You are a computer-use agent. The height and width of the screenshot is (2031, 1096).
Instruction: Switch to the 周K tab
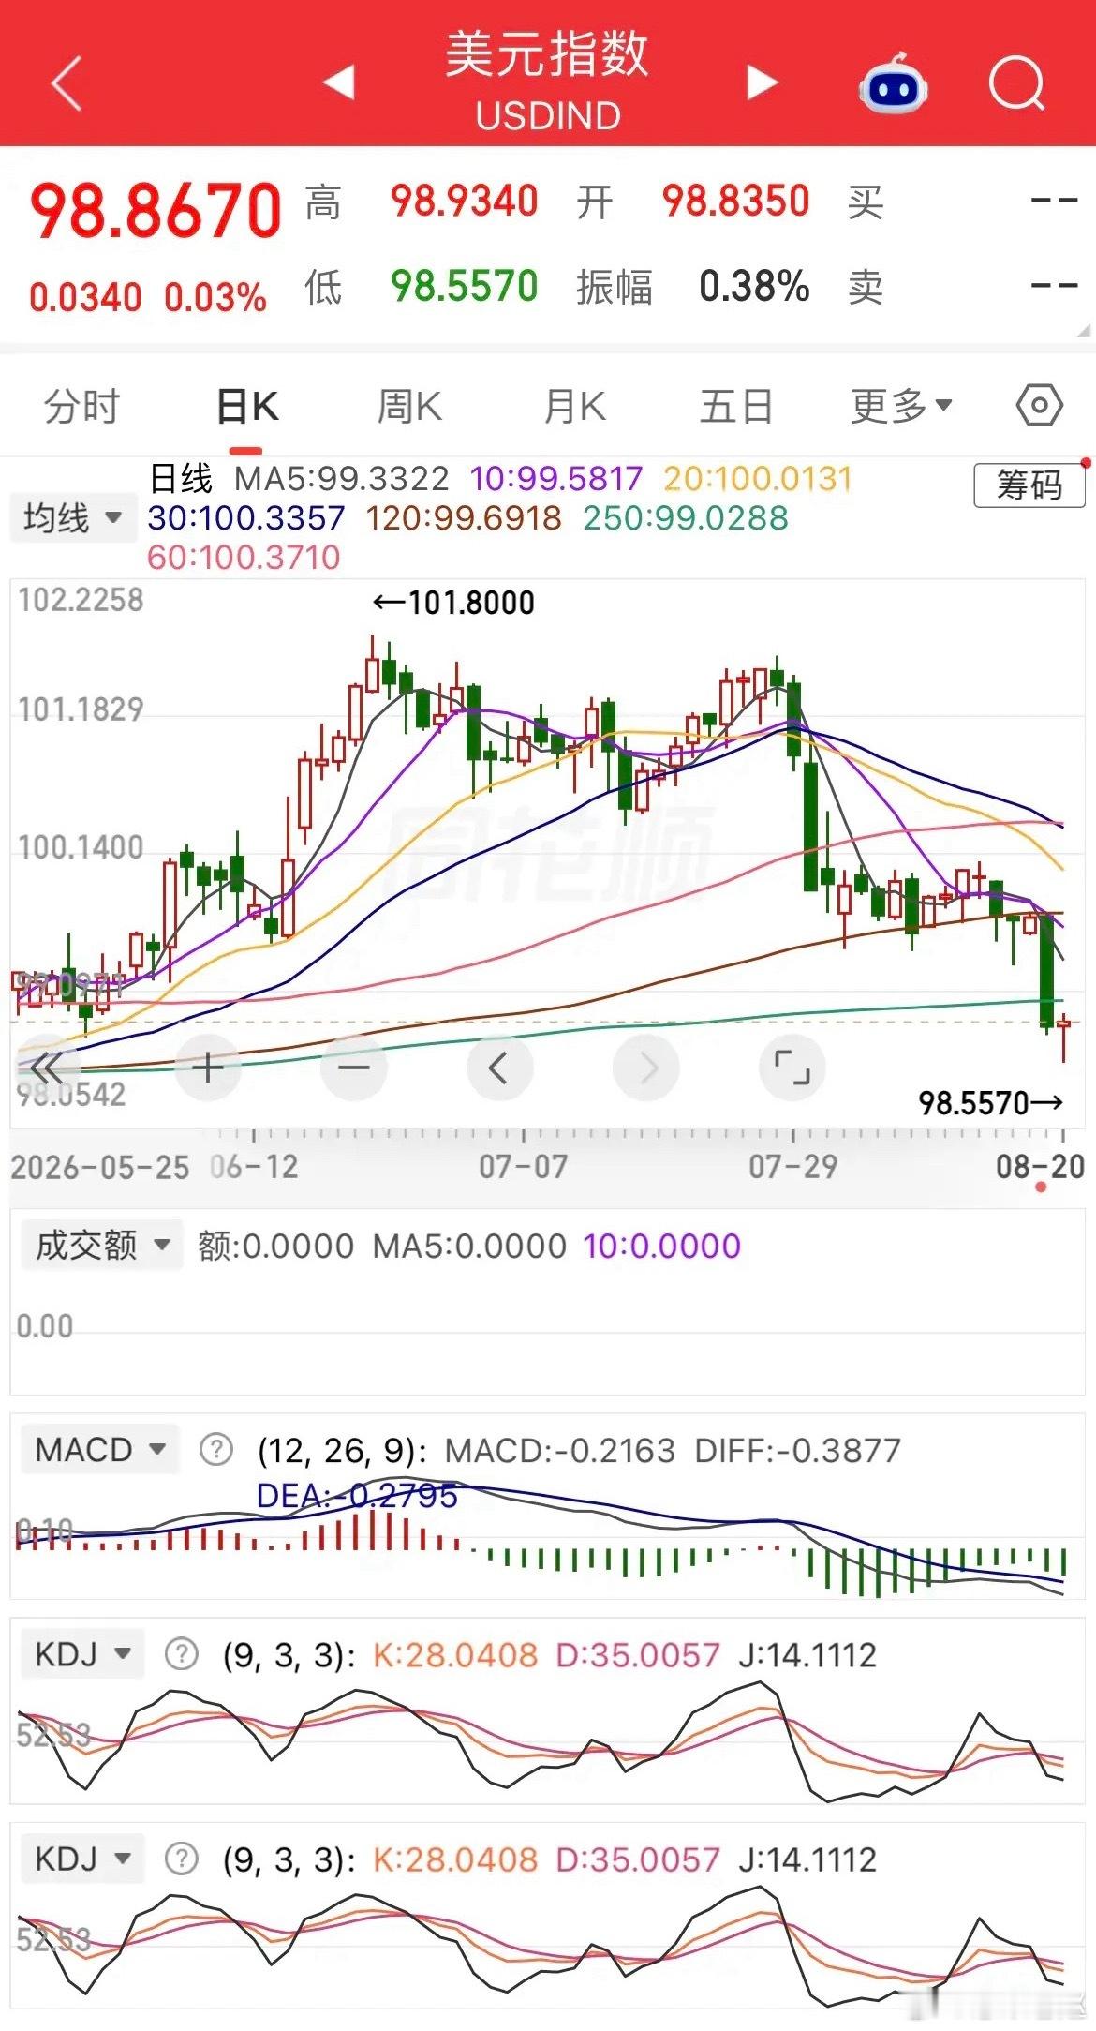(x=409, y=407)
